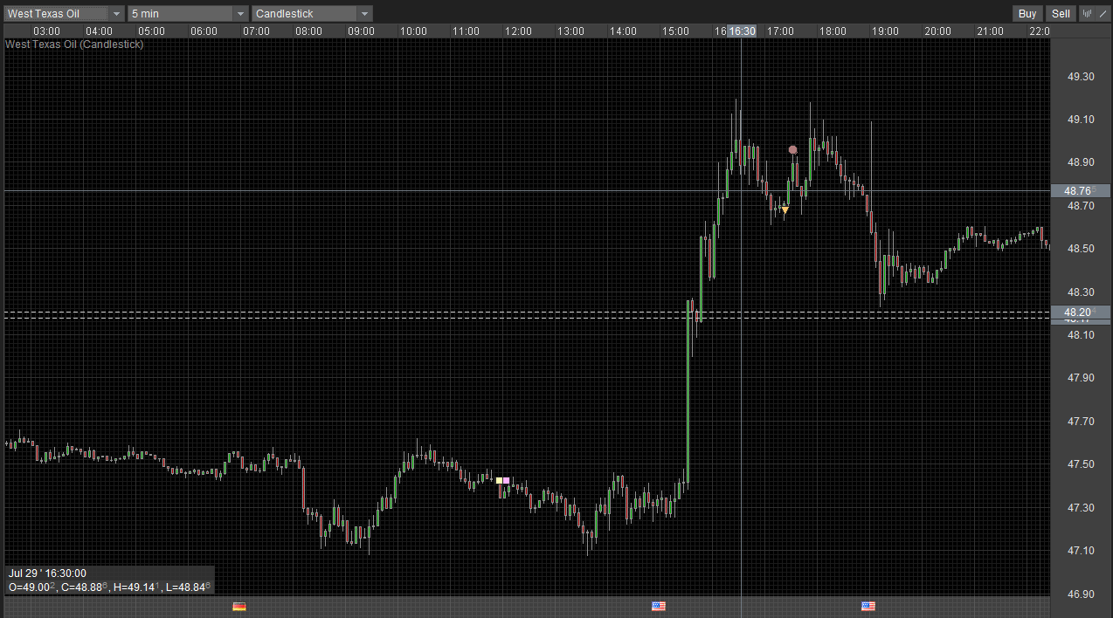1113x618 pixels.
Task: Click the 09:00 time axis label
Action: [361, 31]
